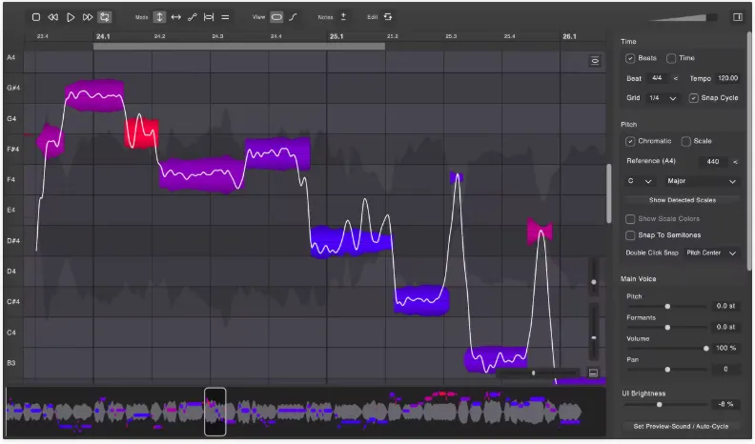The width and height of the screenshot is (755, 444).
Task: Click the Pan slider handle
Action: [667, 370]
